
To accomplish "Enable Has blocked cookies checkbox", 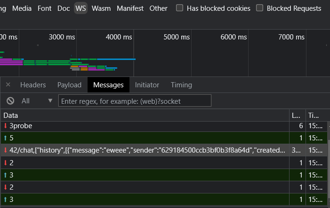I will coord(180,8).
